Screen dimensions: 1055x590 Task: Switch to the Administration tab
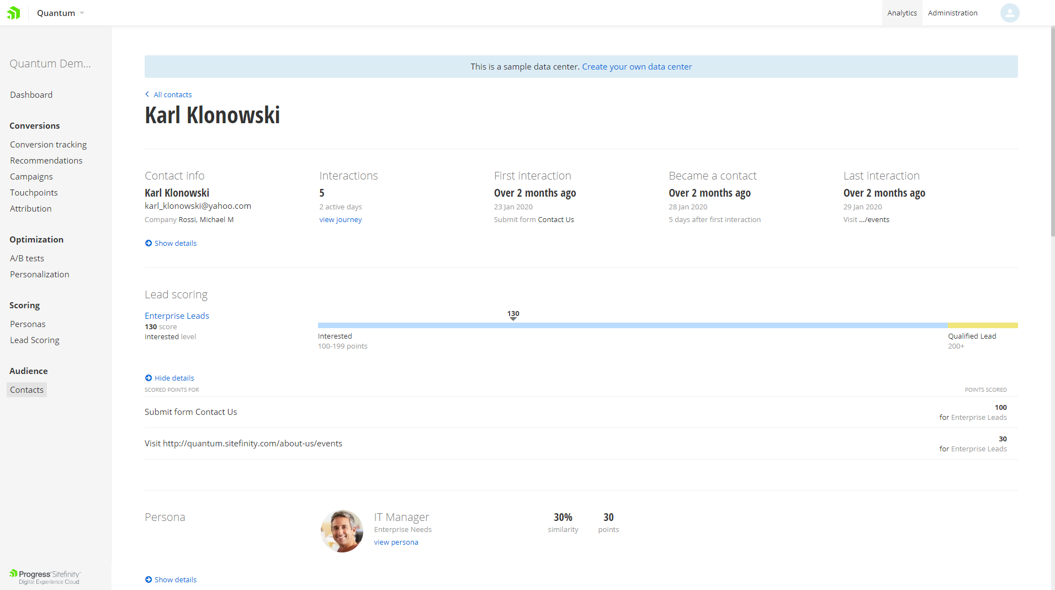pos(952,13)
